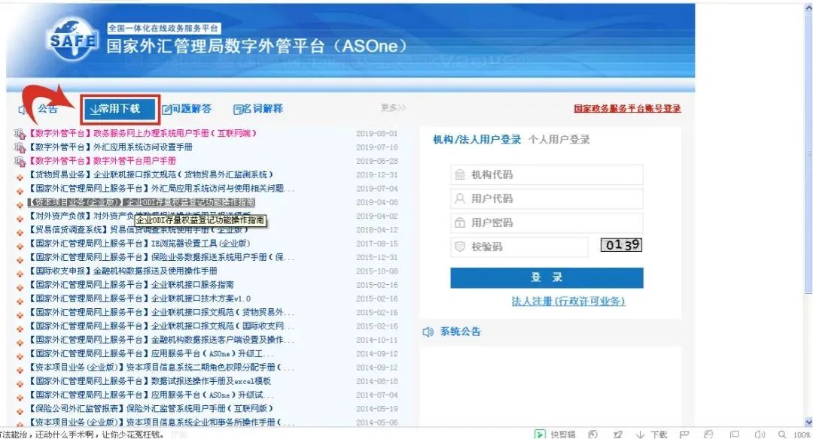Click the 机构代码 input field
Viewport: 813px width, 439px height.
pos(547,175)
